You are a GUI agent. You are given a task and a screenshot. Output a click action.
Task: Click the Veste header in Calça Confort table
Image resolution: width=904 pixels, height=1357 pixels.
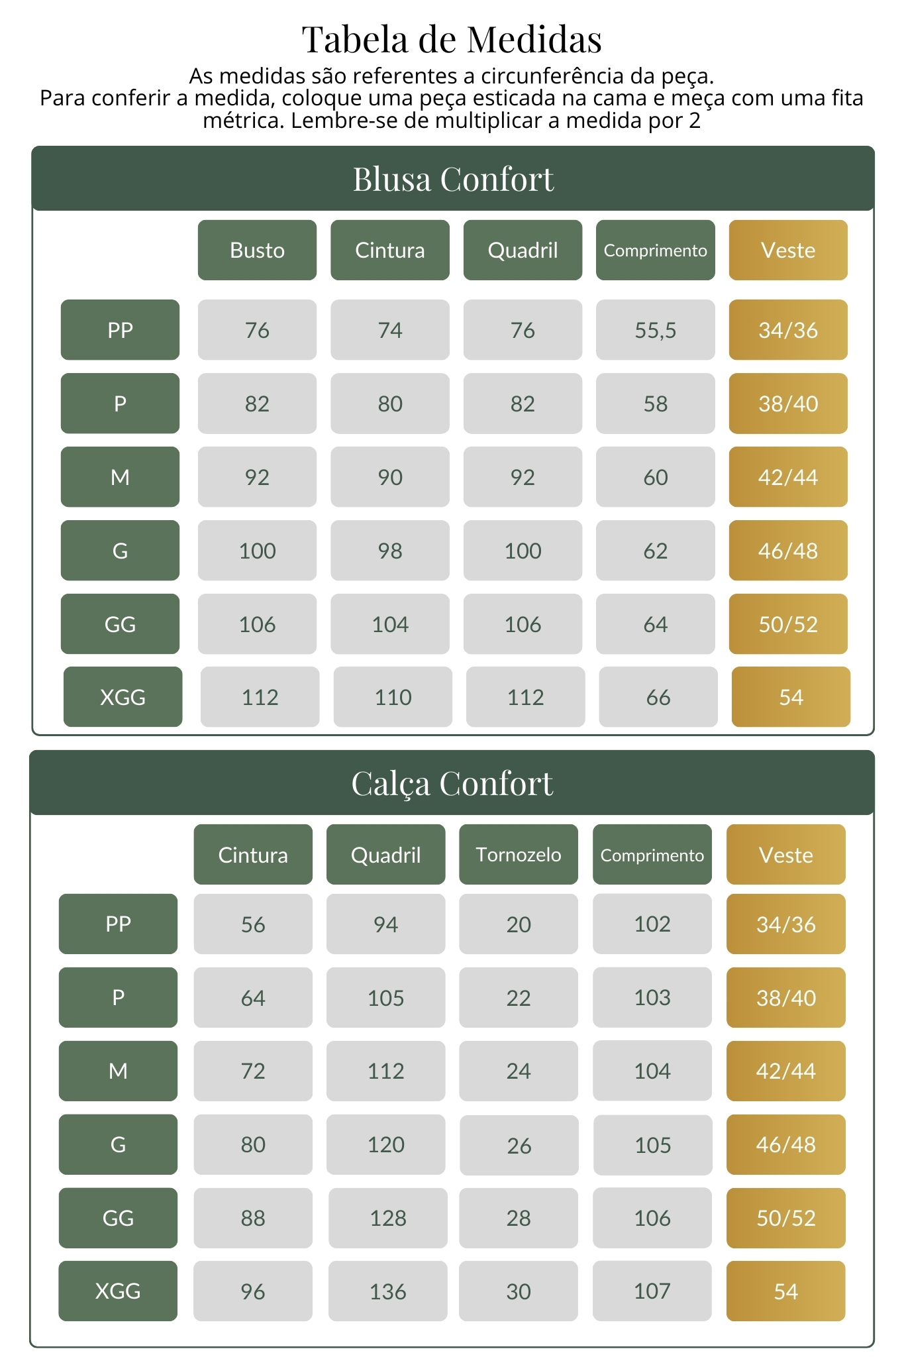click(785, 855)
